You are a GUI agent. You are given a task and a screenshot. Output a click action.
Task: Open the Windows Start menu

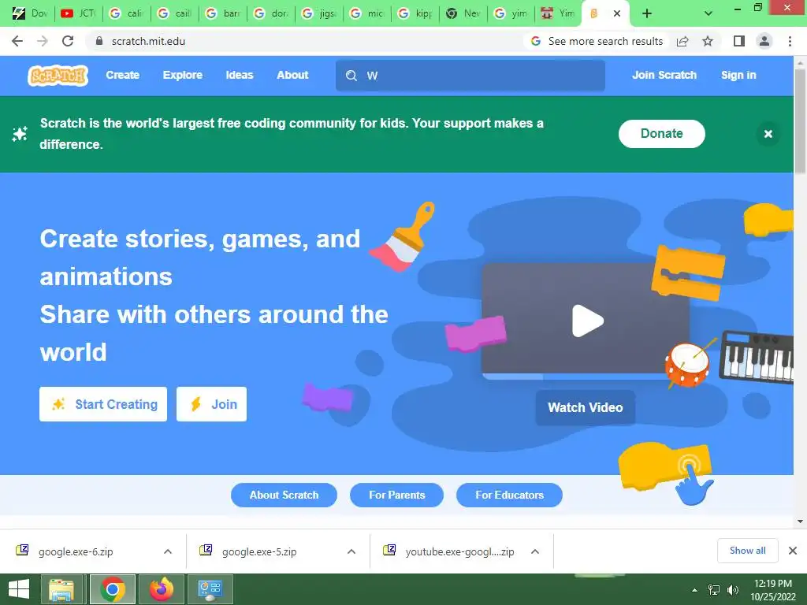19,589
